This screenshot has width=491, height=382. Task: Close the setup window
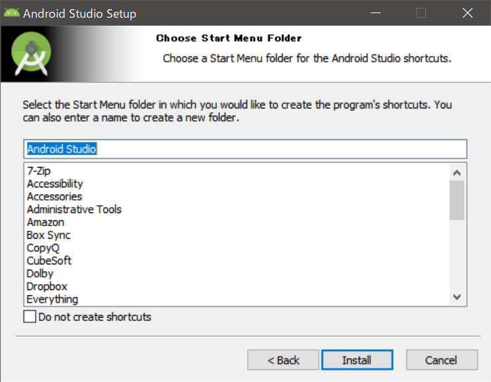click(467, 12)
